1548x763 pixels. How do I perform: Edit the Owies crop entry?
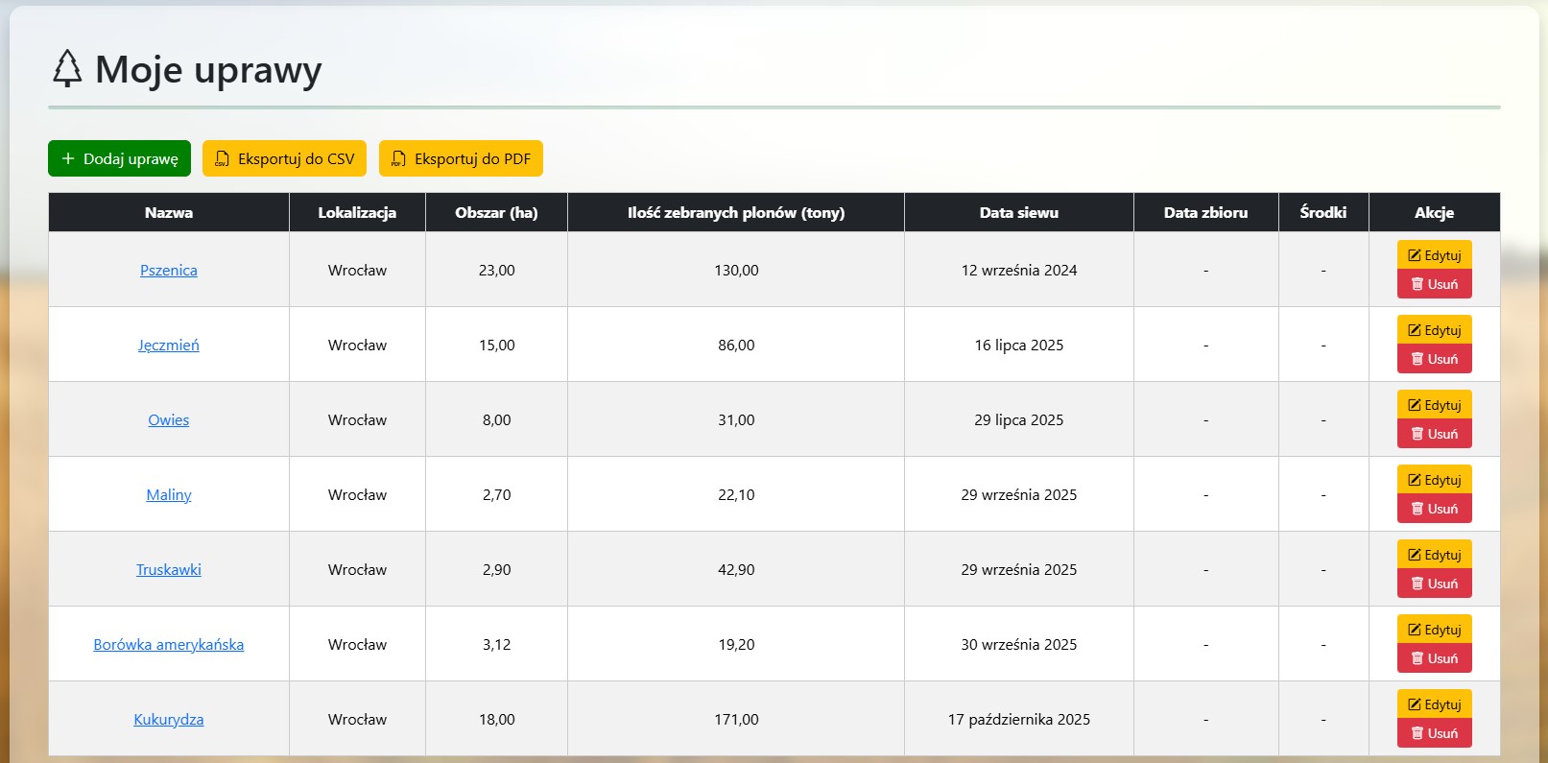(1434, 405)
